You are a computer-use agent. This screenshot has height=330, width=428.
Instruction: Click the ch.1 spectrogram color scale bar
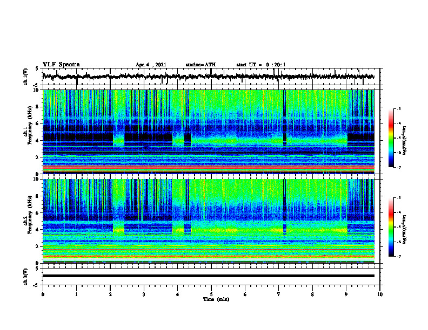391,138
